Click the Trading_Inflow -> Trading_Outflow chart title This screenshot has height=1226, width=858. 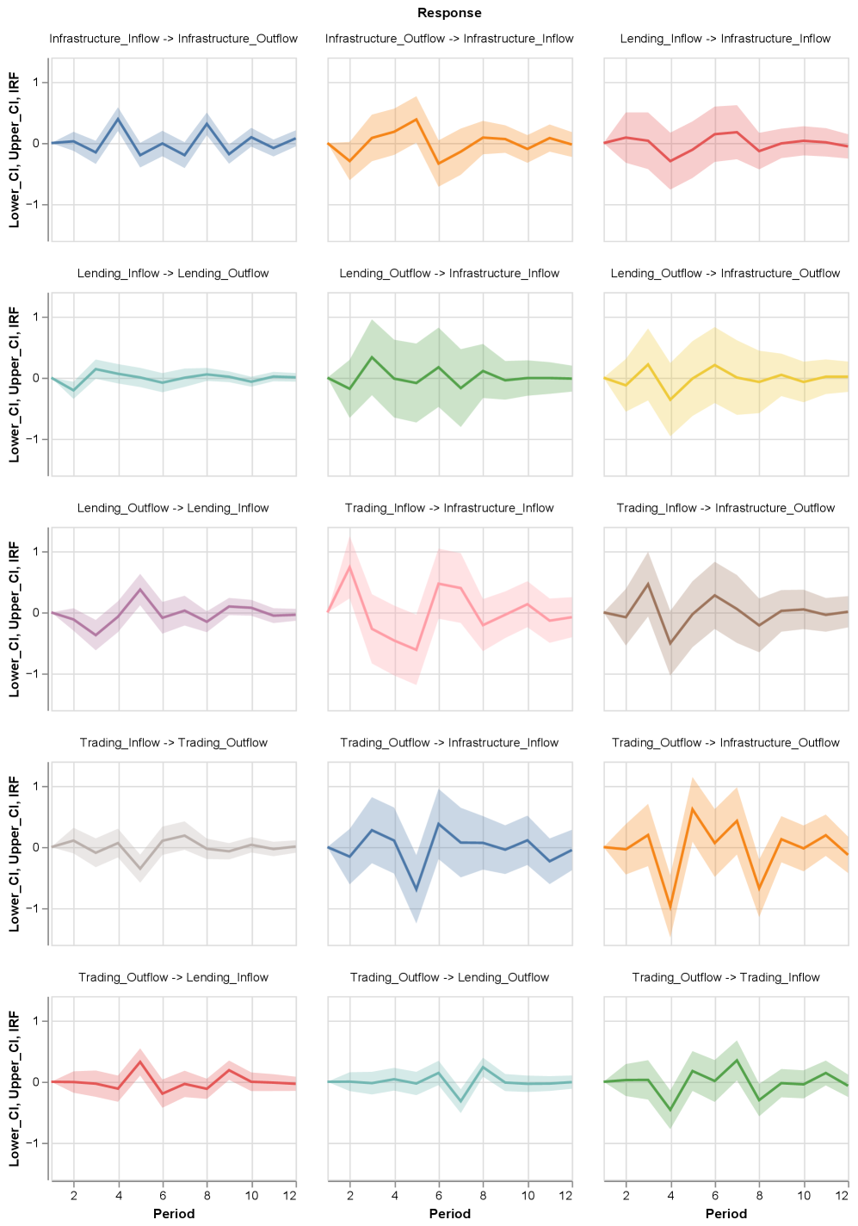click(x=173, y=743)
